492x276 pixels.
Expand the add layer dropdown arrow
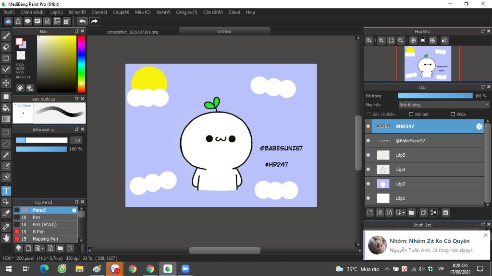[x=404, y=212]
